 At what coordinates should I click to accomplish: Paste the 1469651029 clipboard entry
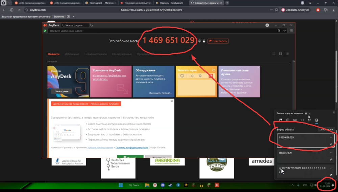[306, 156]
